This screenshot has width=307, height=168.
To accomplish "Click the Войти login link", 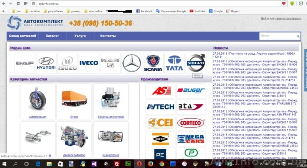I will coord(265,18).
